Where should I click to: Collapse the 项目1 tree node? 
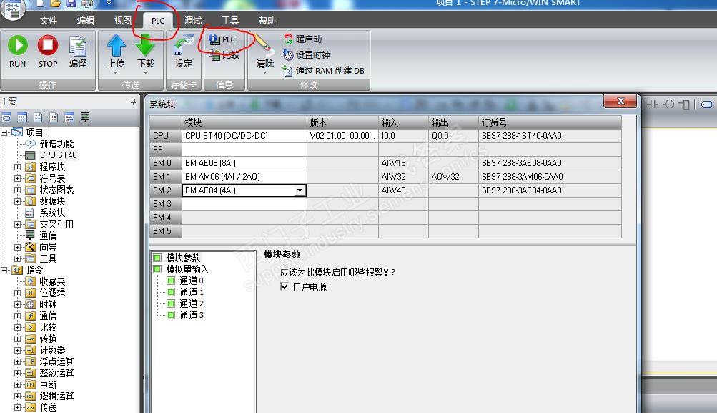(4, 132)
